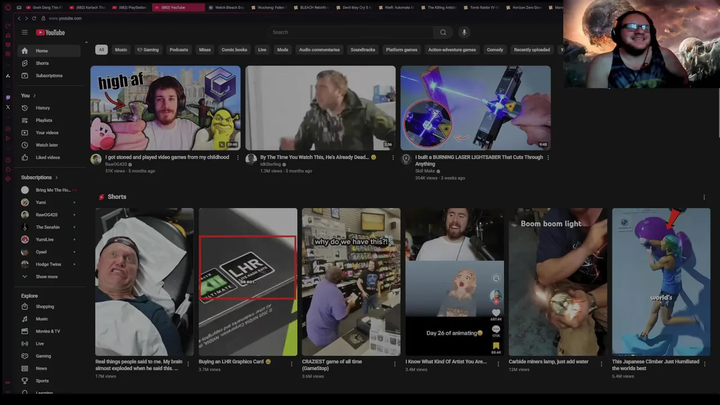
Task: Open the 'Buying an LHR Graphics Card' short
Action: click(x=247, y=282)
